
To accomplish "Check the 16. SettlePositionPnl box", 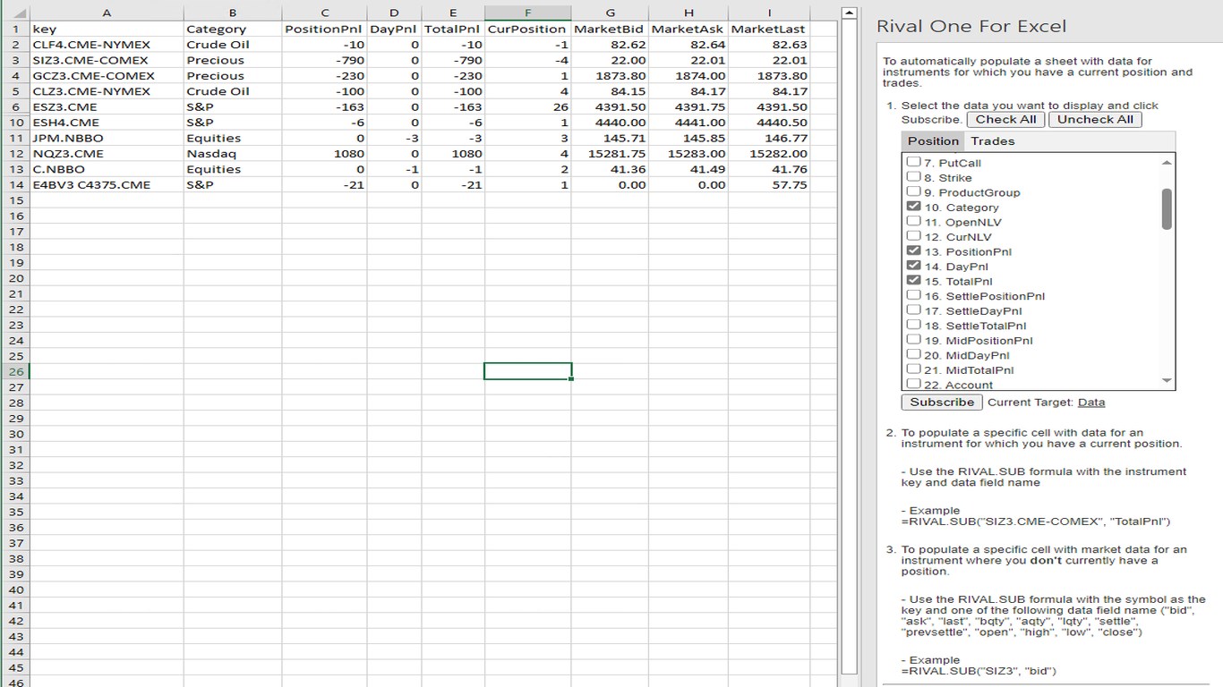I will [913, 295].
